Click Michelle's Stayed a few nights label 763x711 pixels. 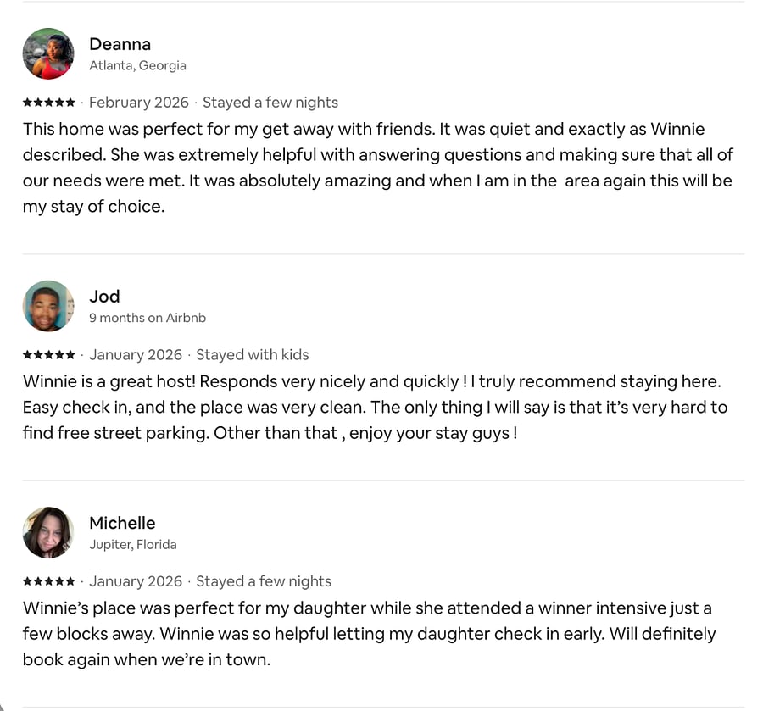(264, 581)
